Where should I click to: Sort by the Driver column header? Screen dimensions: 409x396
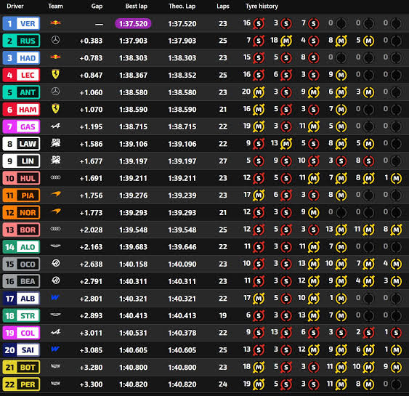click(x=15, y=6)
